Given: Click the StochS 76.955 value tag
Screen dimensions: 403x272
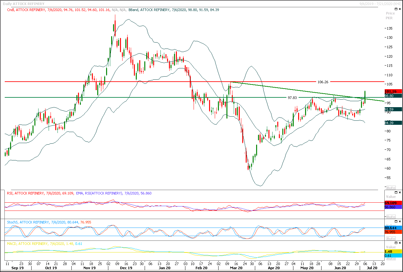Looking at the screenshot, I should pos(393,232).
